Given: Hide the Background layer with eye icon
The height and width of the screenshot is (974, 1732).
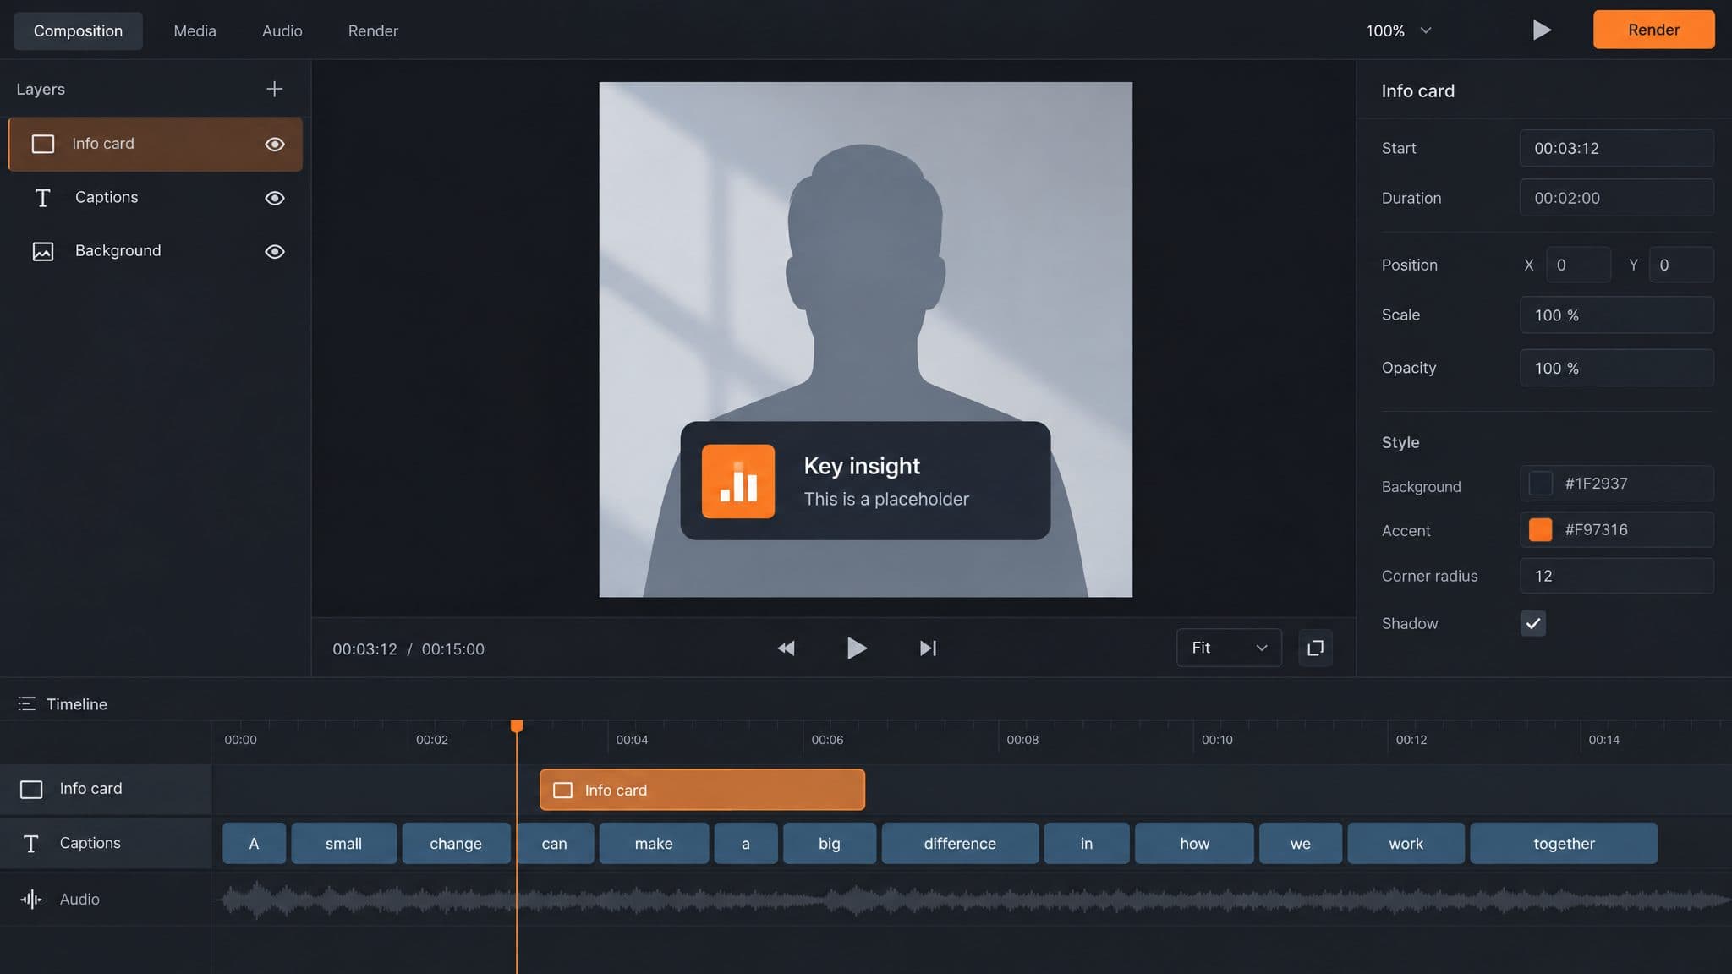Looking at the screenshot, I should click(x=274, y=252).
